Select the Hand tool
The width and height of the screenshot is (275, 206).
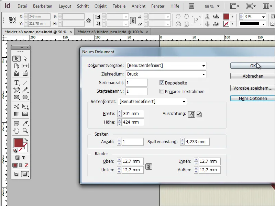click(16, 131)
